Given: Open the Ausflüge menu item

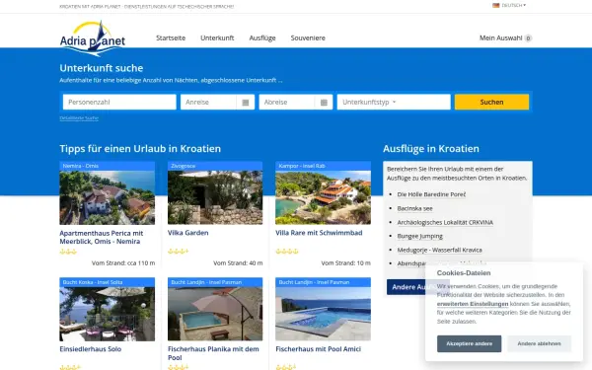Looking at the screenshot, I should (262, 37).
